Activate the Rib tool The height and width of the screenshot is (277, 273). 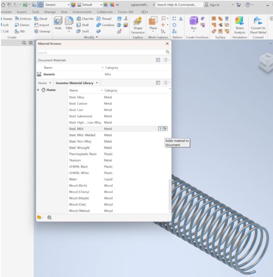click(20, 31)
